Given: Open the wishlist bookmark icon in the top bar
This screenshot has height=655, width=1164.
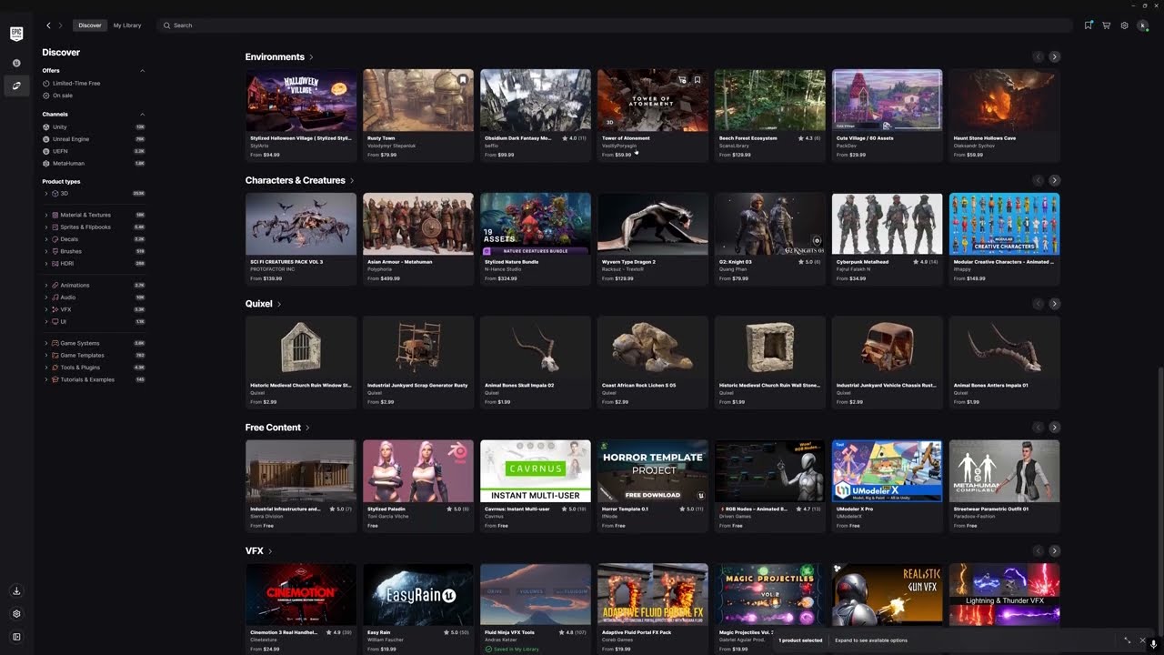Looking at the screenshot, I should click(x=1088, y=25).
